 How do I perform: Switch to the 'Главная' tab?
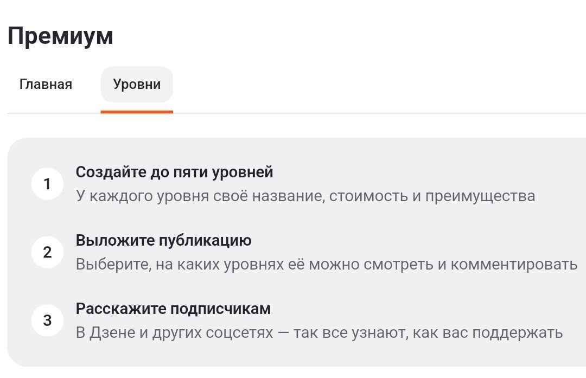[46, 84]
